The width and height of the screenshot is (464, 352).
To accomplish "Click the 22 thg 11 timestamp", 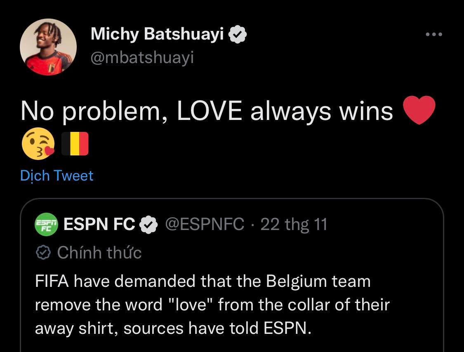I will 294,225.
